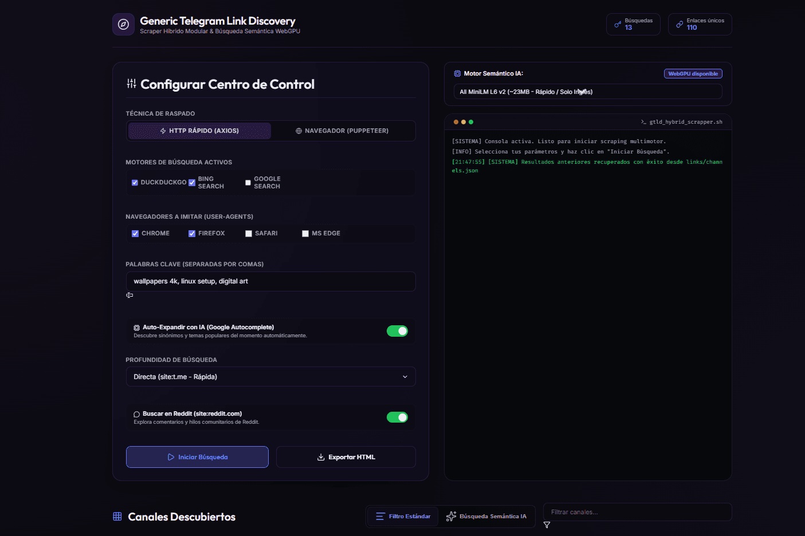Click the Consola activa [SISTEMA] log line

pyautogui.click(x=559, y=141)
